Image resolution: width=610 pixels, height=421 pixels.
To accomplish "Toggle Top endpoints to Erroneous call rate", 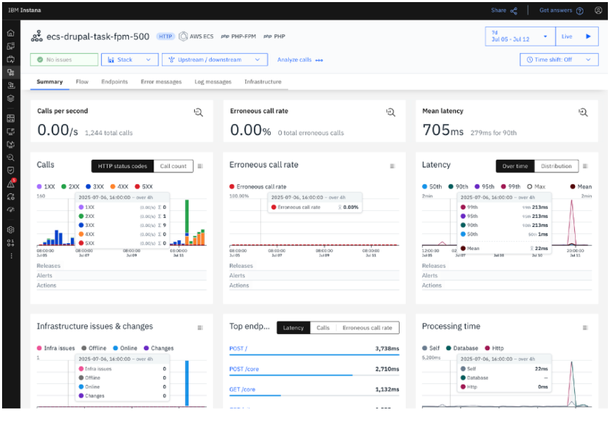I will [x=367, y=328].
